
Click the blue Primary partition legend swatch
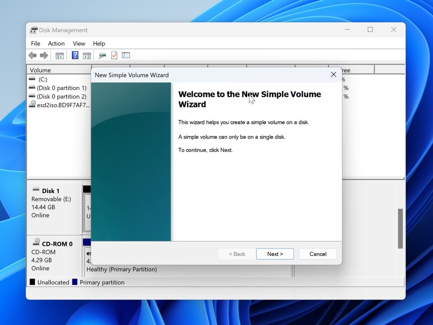click(x=75, y=282)
